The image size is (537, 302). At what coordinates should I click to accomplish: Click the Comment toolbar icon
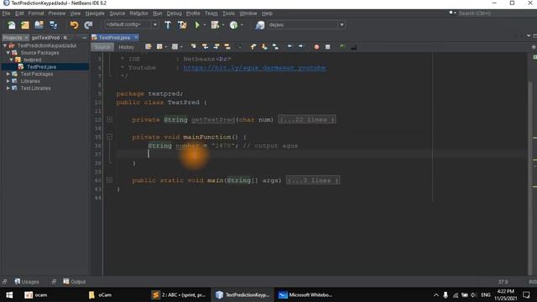coord(341,47)
